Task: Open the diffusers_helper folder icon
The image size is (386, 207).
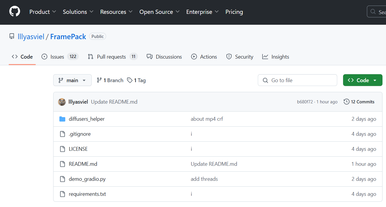Action: [x=62, y=119]
